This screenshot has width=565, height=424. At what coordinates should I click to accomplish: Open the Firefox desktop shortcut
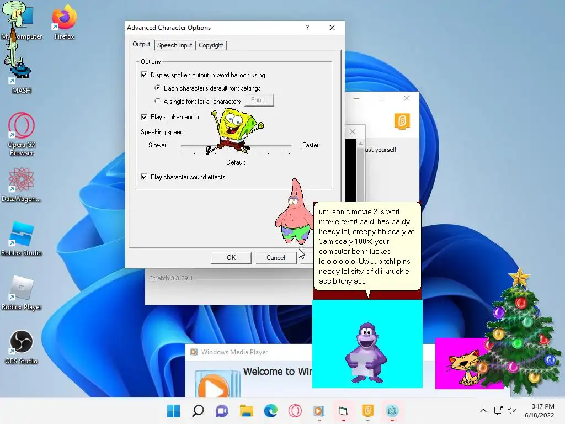point(64,22)
